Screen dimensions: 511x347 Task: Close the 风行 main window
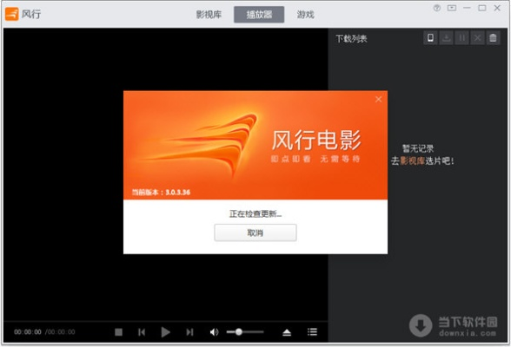click(497, 8)
